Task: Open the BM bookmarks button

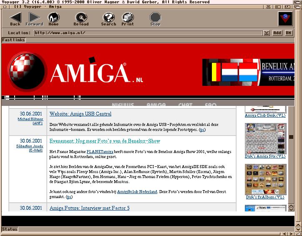Action: (288, 33)
